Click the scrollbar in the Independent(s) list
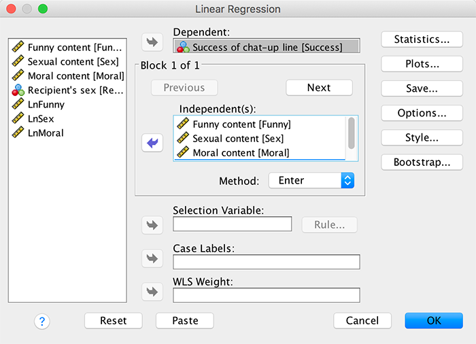 [x=351, y=133]
